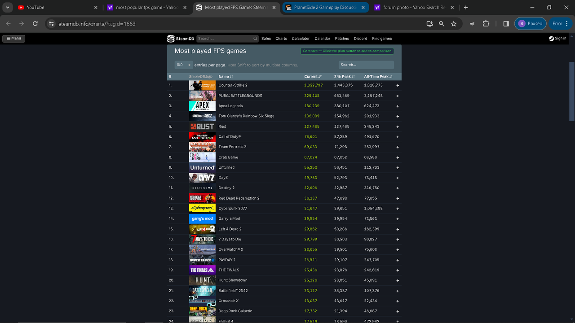Viewport: 575px width, 323px height.
Task: Add Apex Legends to comparison with plus
Action: [398, 106]
